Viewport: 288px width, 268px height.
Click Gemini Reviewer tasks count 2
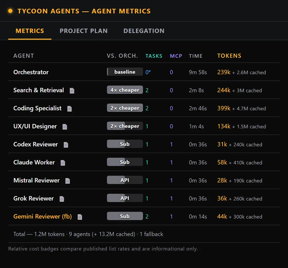coord(147,216)
